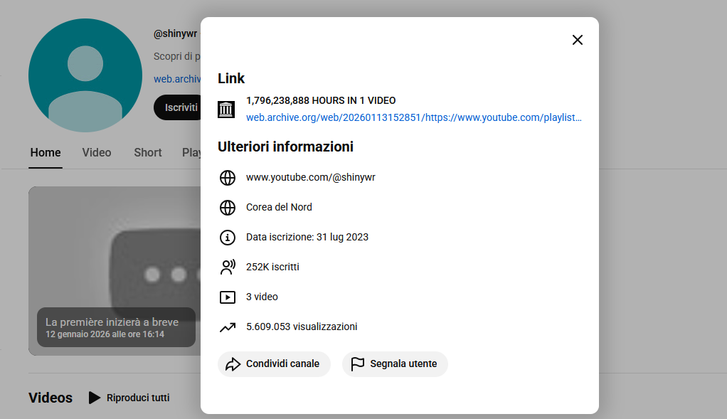The width and height of the screenshot is (727, 419).
Task: Select the subscribers icon next to 252K iscritti
Action: point(227,267)
